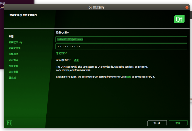Select the 准备安装 step

pyautogui.click(x=13, y=66)
